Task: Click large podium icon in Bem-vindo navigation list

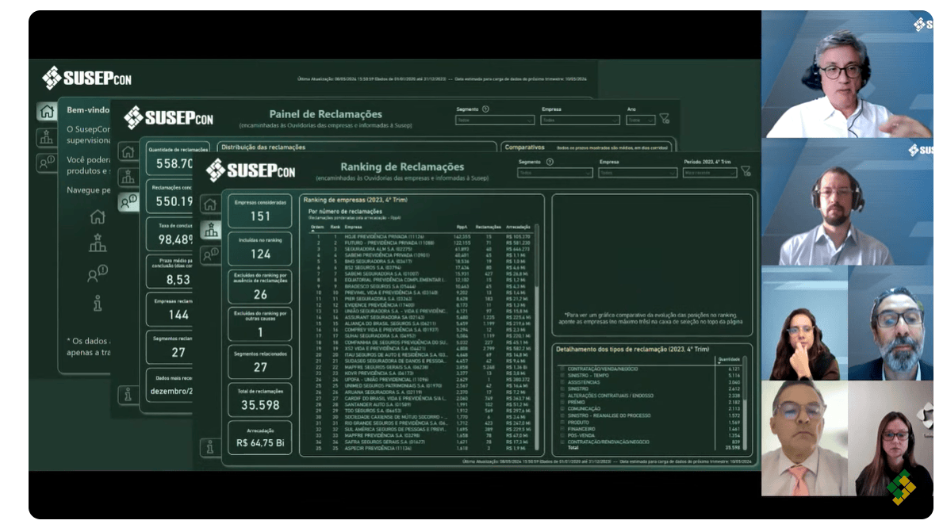Action: coord(98,243)
